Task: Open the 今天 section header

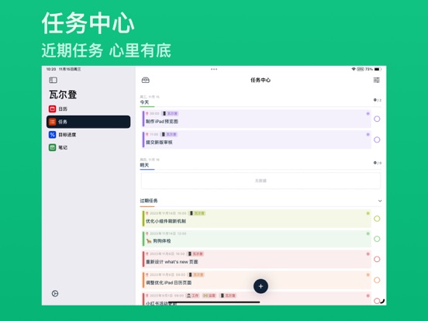Action: click(x=144, y=102)
